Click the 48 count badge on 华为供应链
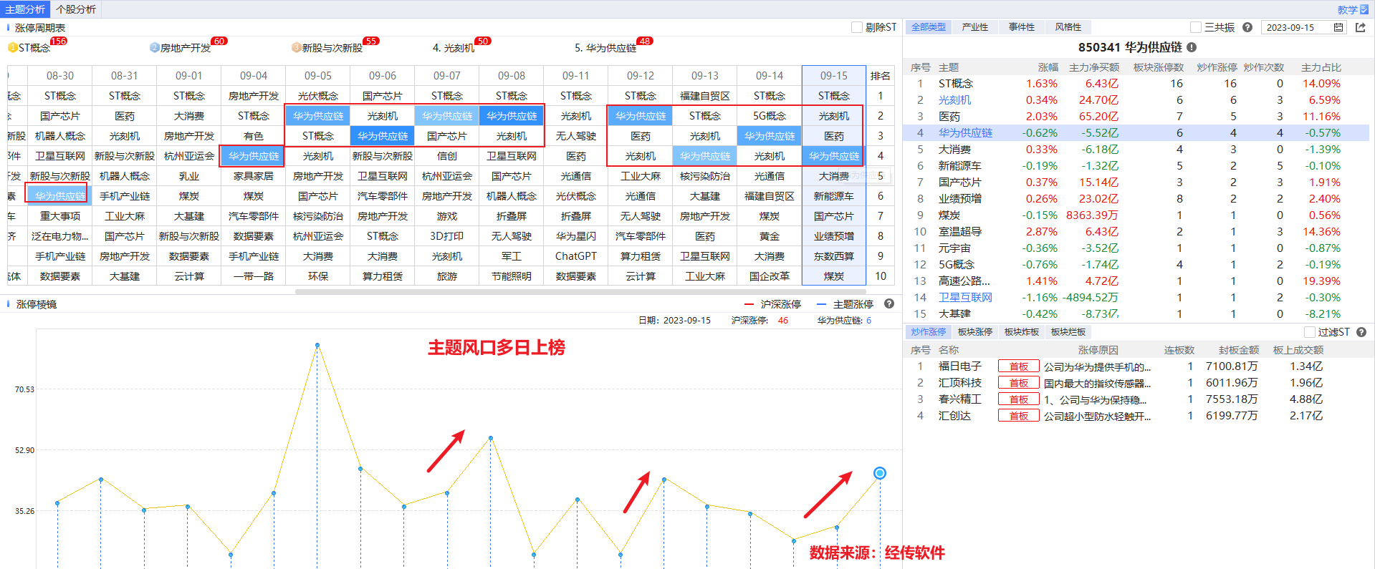Viewport: 1375px width, 569px height. coord(645,41)
